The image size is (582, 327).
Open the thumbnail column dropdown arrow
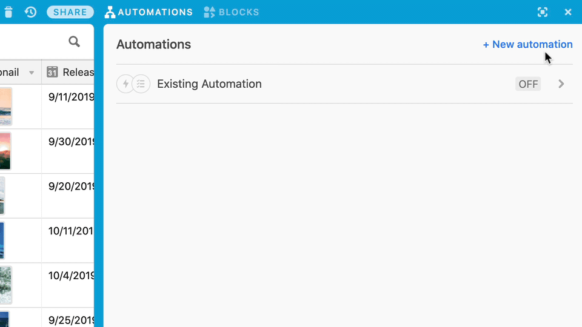click(32, 73)
